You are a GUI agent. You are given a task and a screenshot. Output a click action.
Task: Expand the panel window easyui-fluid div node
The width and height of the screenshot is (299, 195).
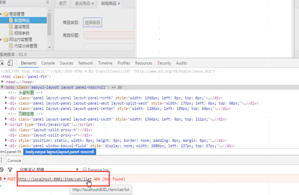pos(6,146)
